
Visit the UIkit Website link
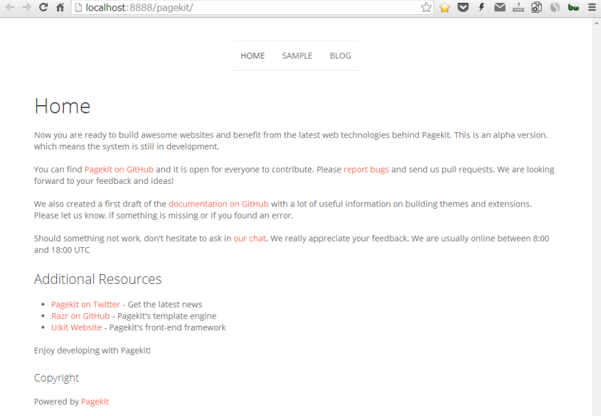(x=77, y=327)
